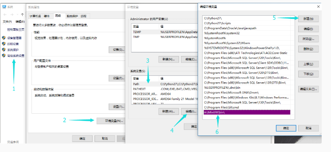Select %SystemRoot%\System32\Wbem entry

[x=247, y=43]
